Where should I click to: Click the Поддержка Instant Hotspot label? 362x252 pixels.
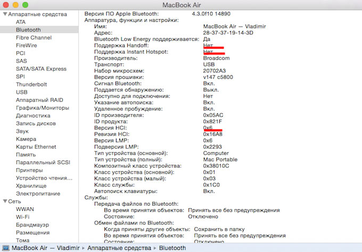(131, 52)
